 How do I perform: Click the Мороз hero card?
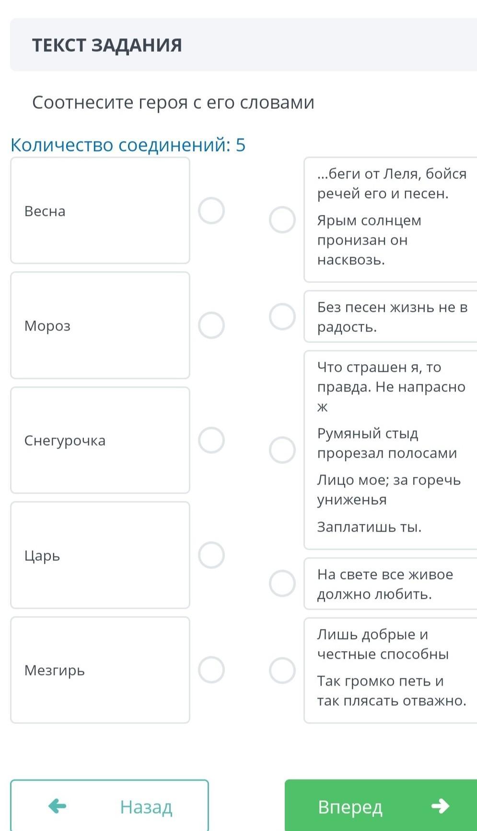[100, 325]
